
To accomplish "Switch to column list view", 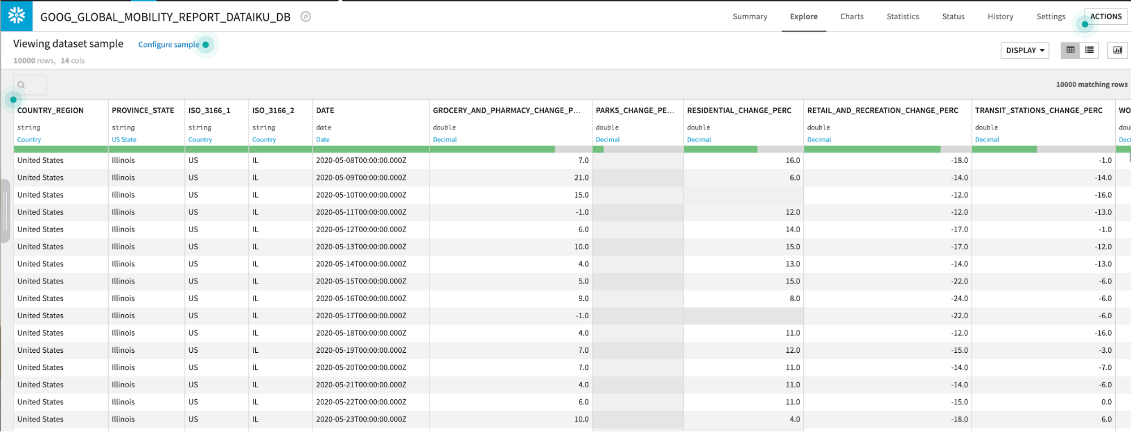I will pyautogui.click(x=1089, y=50).
